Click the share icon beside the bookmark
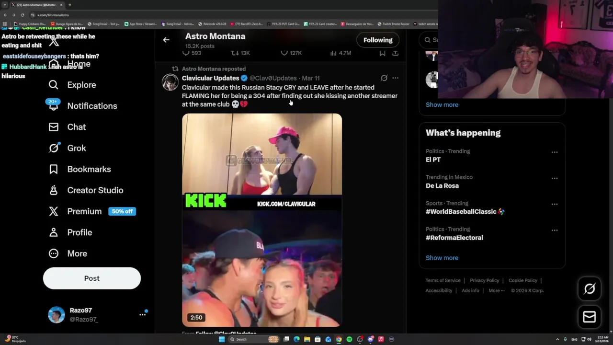Image resolution: width=613 pixels, height=345 pixels. (395, 53)
